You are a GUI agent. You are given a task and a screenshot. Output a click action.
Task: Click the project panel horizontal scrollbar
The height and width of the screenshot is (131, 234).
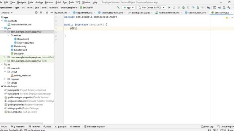(22, 123)
